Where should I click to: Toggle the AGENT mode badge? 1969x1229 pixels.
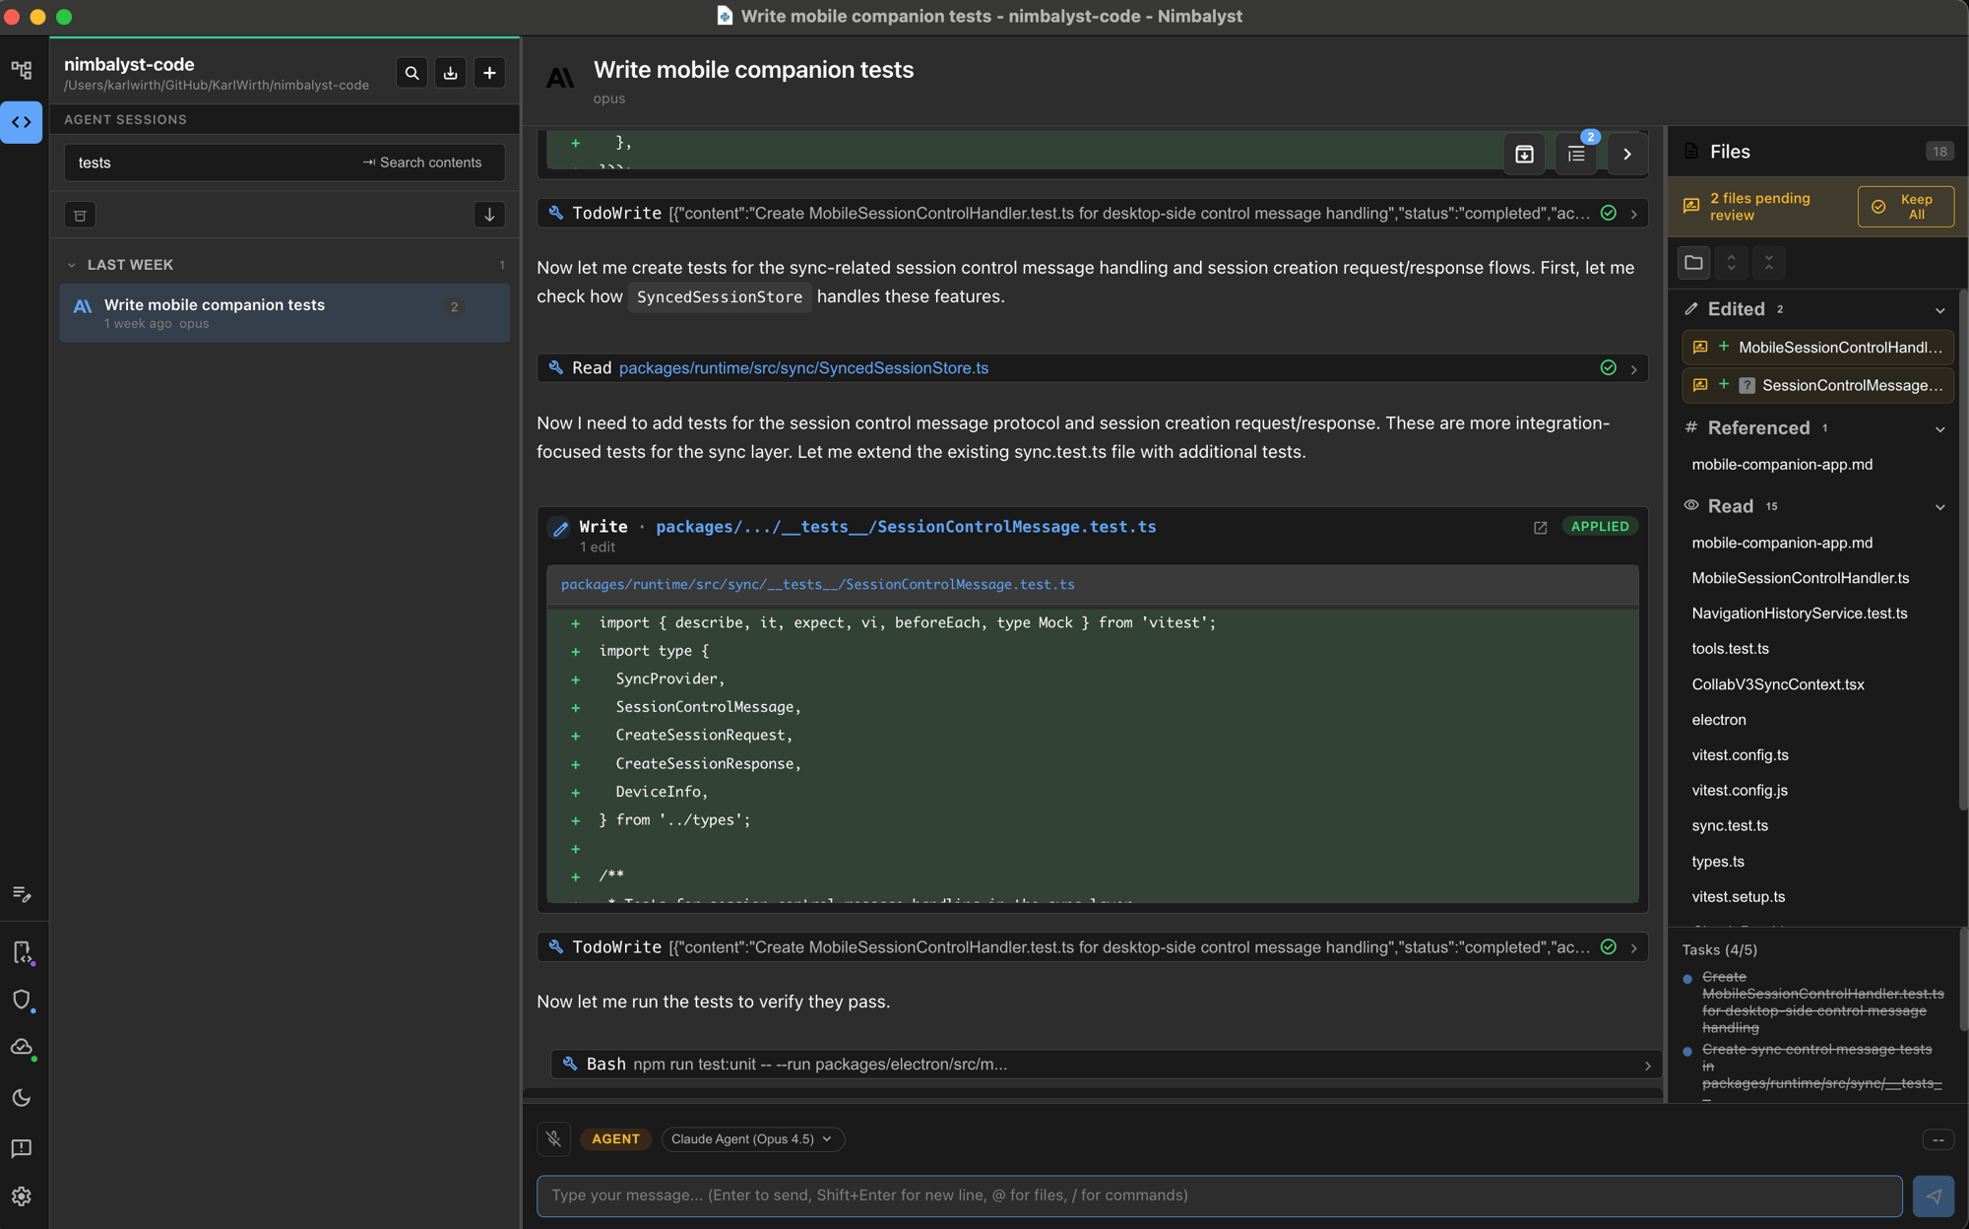pos(615,1139)
